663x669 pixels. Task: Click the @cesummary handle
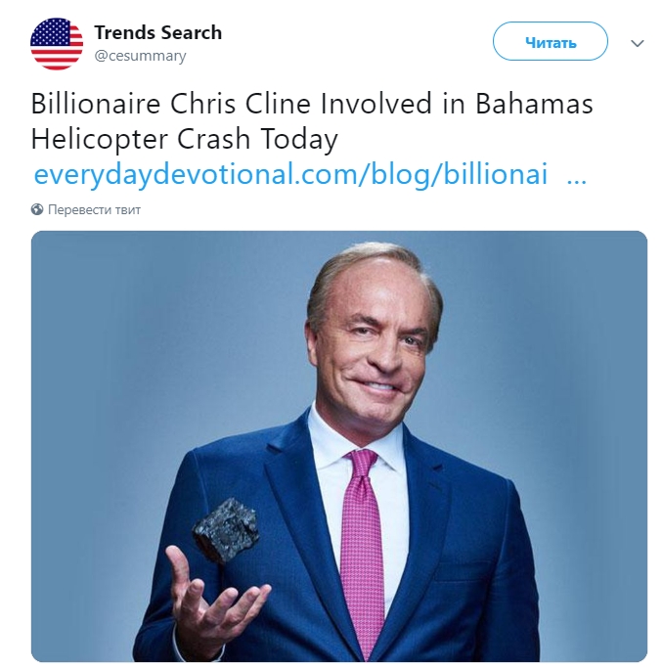pyautogui.click(x=140, y=56)
